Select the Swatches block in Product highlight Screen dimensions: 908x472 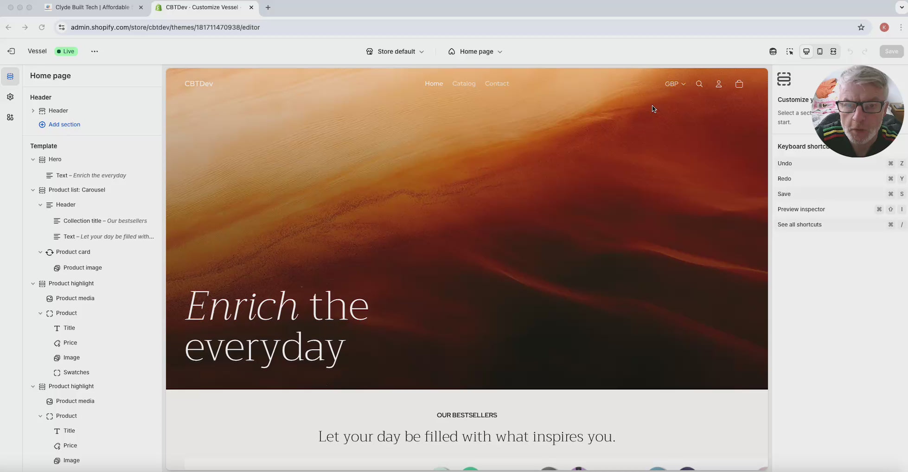coord(76,372)
